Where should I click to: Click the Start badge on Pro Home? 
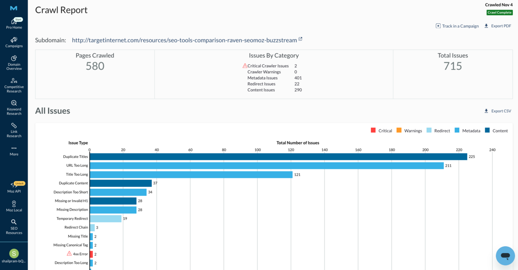pos(18,19)
